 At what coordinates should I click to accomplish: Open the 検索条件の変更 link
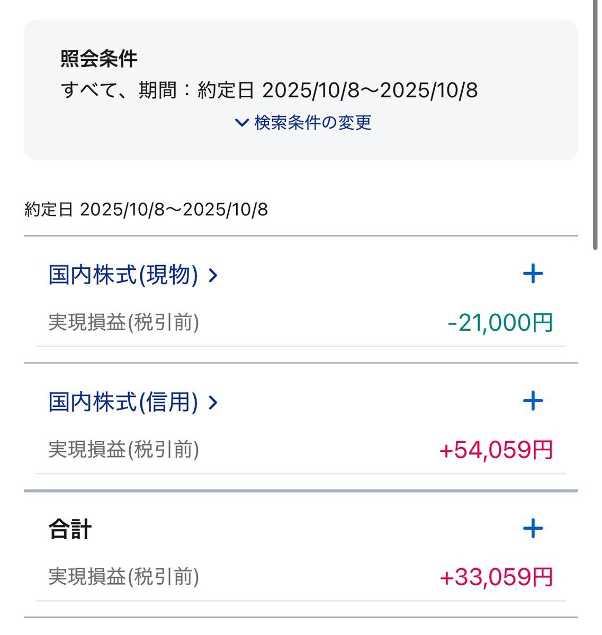tap(312, 123)
